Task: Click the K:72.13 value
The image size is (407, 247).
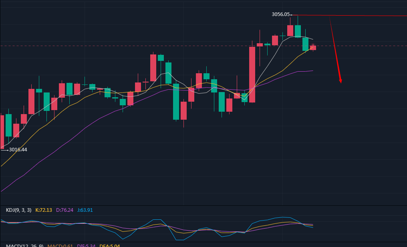Action: point(44,210)
